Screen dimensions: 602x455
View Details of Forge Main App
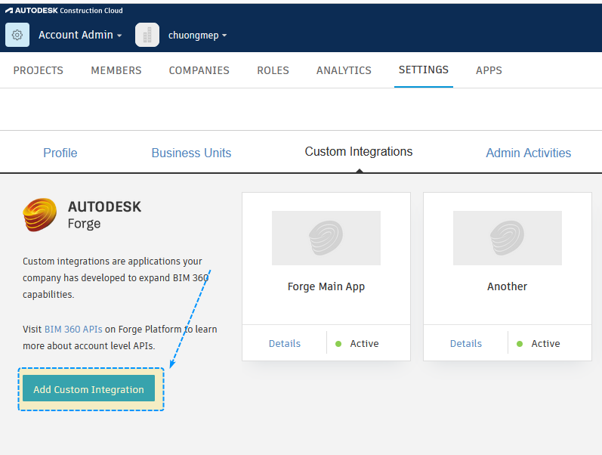pos(285,343)
